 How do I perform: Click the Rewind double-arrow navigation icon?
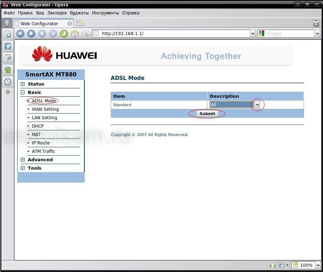[20, 34]
